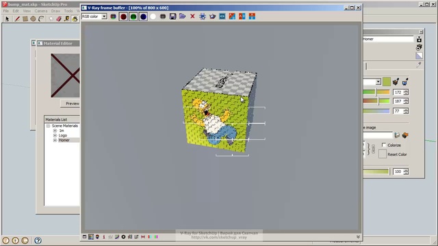Select the 1m material in list
The height and width of the screenshot is (246, 438).
tap(62, 131)
